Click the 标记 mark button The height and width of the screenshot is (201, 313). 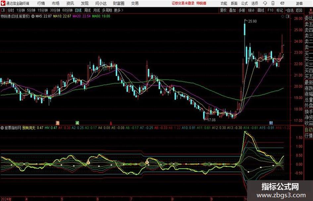click(x=280, y=10)
